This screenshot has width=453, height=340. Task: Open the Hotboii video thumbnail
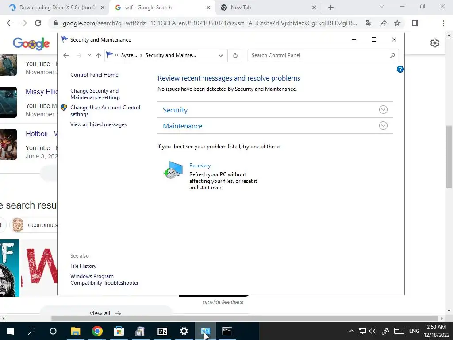pos(8,144)
